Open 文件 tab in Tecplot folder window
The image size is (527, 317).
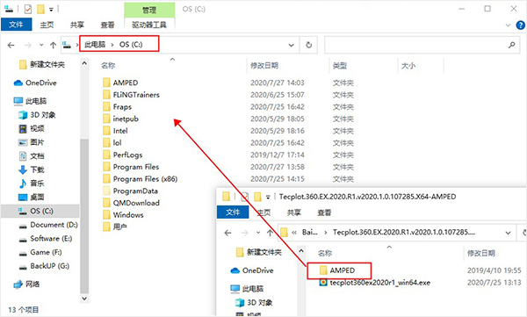[233, 213]
